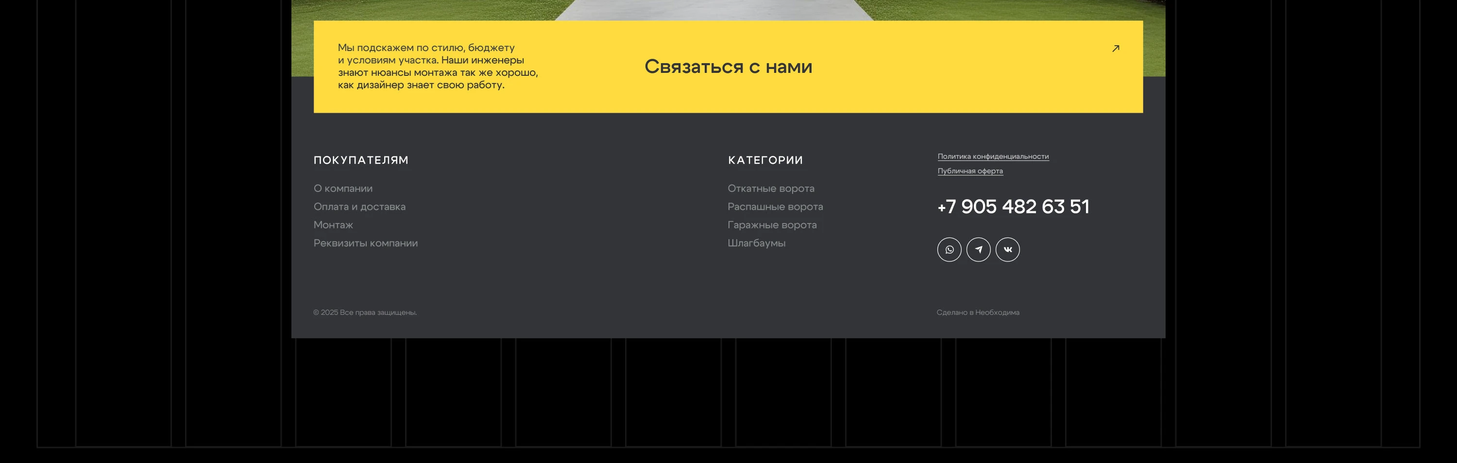Screen dimensions: 1457x463
Task: Click the copyright notice © 2025 Все права защищены
Action: pyautogui.click(x=365, y=312)
